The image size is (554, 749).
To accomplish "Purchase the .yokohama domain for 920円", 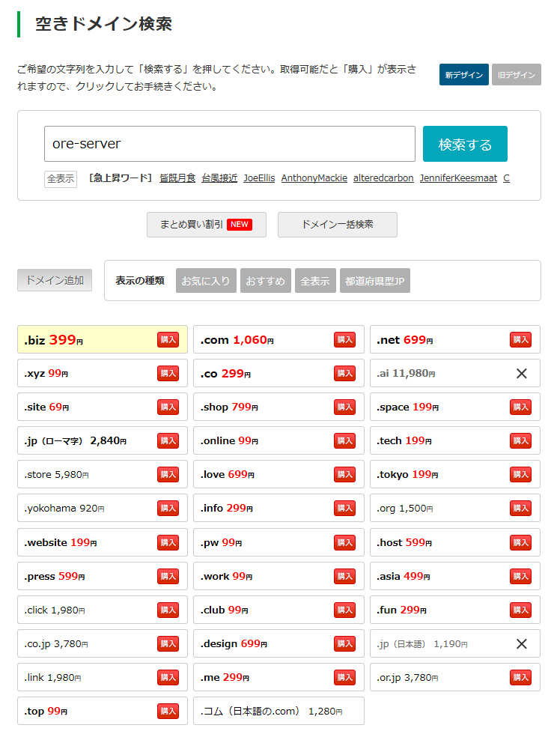I will (168, 509).
